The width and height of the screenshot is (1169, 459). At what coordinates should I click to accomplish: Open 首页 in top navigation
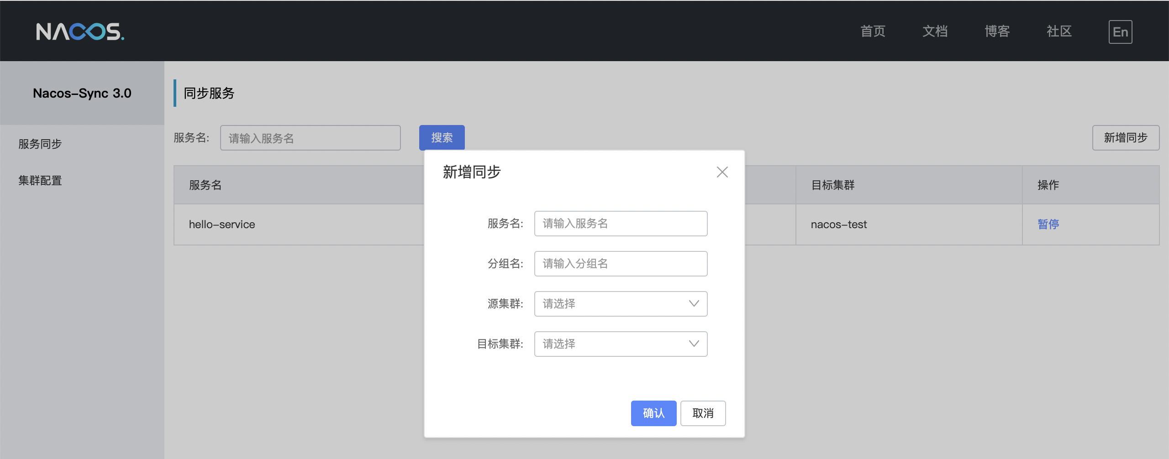[x=873, y=31]
